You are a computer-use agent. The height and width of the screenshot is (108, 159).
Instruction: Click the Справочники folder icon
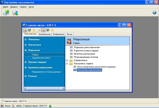coord(71,60)
